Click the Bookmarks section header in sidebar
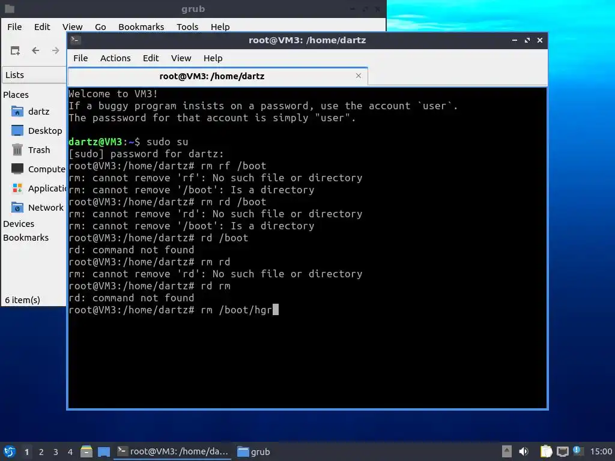Viewport: 615px width, 461px height. (x=26, y=238)
